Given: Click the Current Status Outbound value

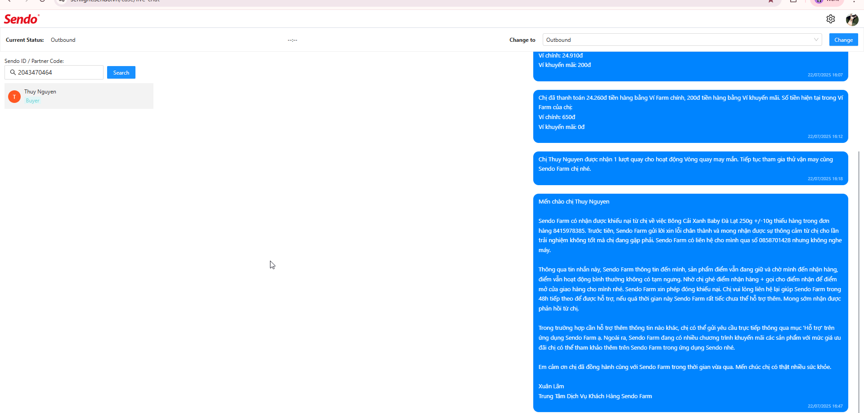Looking at the screenshot, I should click(63, 40).
